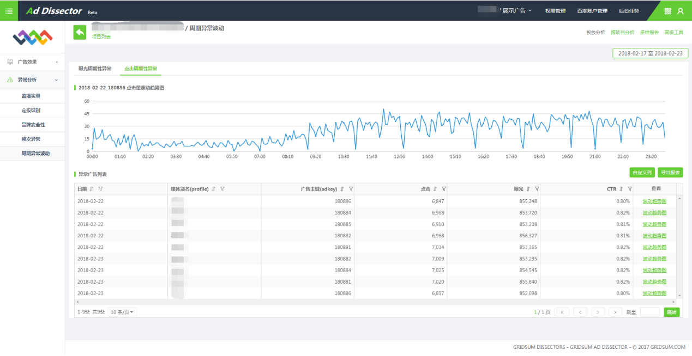Viewport: 692px width, 356px height.
Task: Filter the 日期 column
Action: (100, 189)
